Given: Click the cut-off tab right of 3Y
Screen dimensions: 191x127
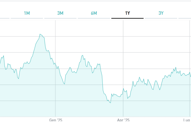Looking at the screenshot, I should tap(185, 13).
